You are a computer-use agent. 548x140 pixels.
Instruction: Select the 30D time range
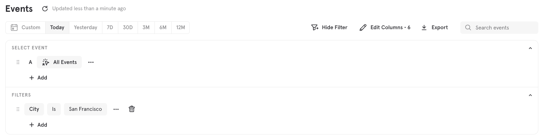coord(128,28)
